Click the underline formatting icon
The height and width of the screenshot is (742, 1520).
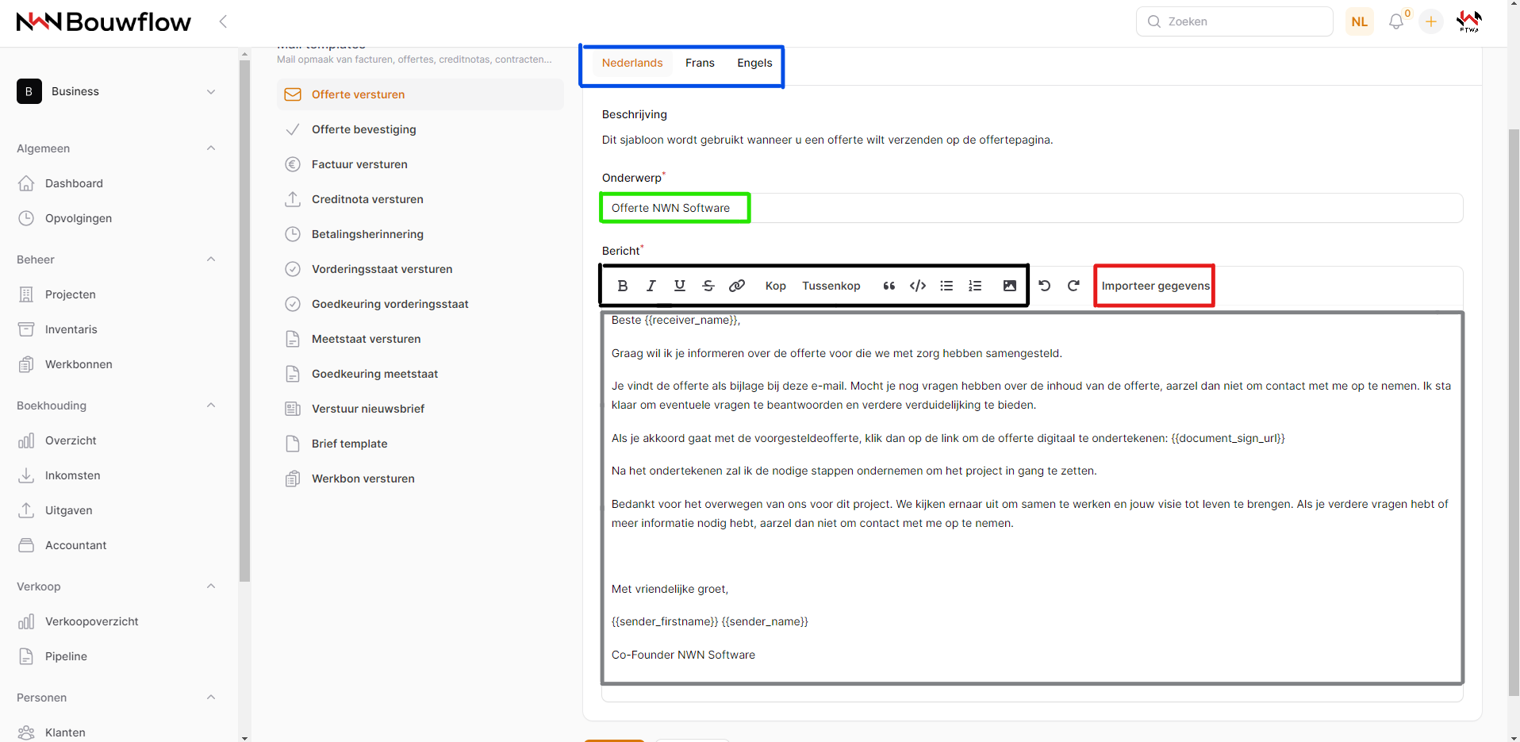(680, 286)
